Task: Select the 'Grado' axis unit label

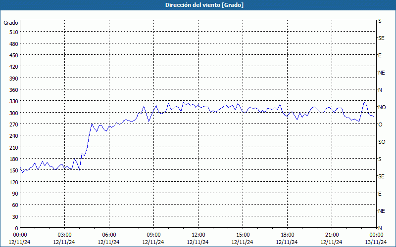Action: coord(11,23)
